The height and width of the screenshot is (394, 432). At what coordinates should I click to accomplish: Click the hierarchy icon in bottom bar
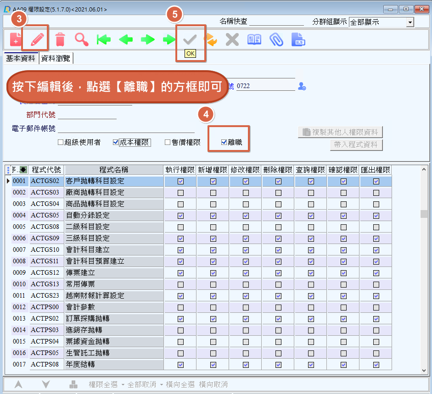pos(73,384)
